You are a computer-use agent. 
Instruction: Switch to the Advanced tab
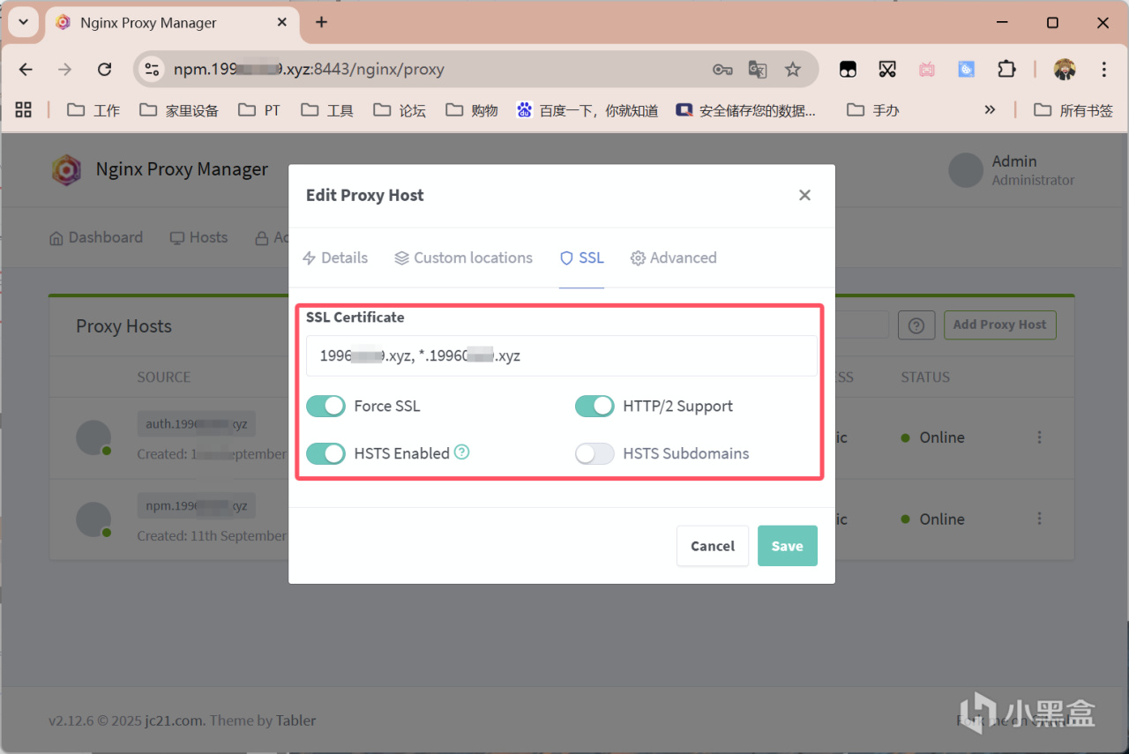673,258
